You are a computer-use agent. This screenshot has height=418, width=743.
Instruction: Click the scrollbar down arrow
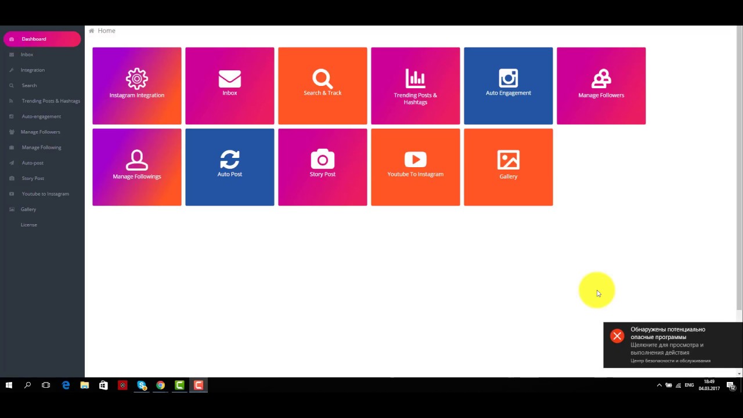click(x=739, y=373)
